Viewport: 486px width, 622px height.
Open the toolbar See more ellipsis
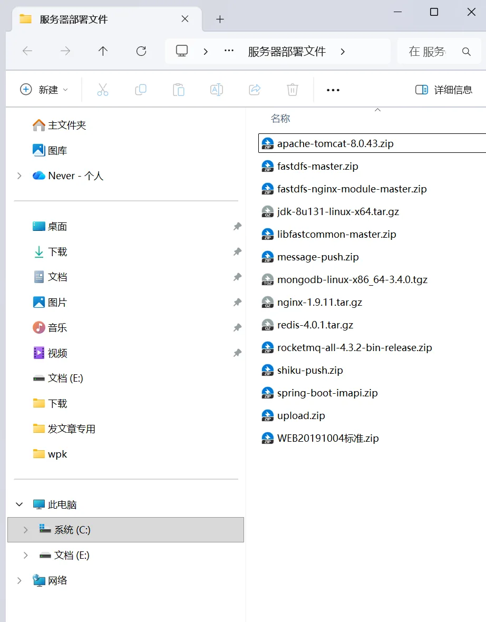coord(333,90)
